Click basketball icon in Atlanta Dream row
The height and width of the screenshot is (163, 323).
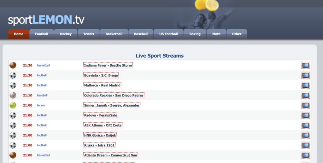[13, 155]
